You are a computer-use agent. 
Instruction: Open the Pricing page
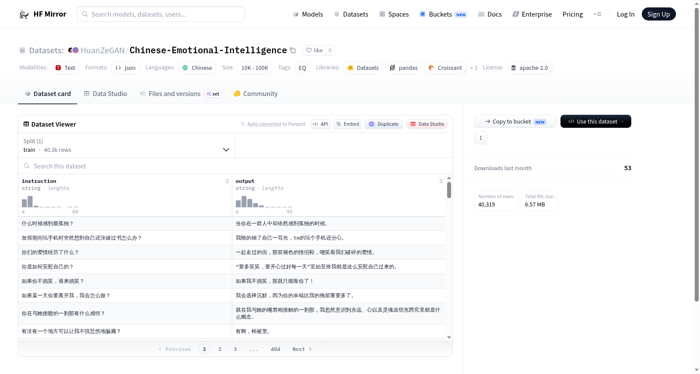(573, 14)
